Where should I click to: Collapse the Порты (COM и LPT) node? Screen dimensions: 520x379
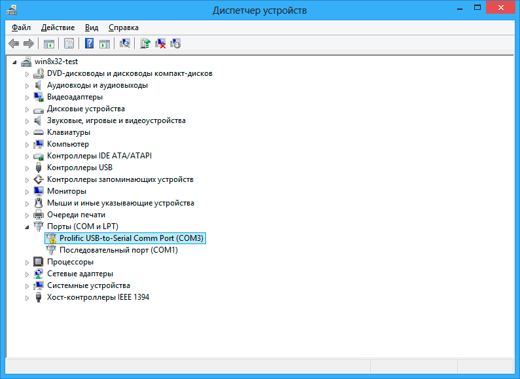27,227
